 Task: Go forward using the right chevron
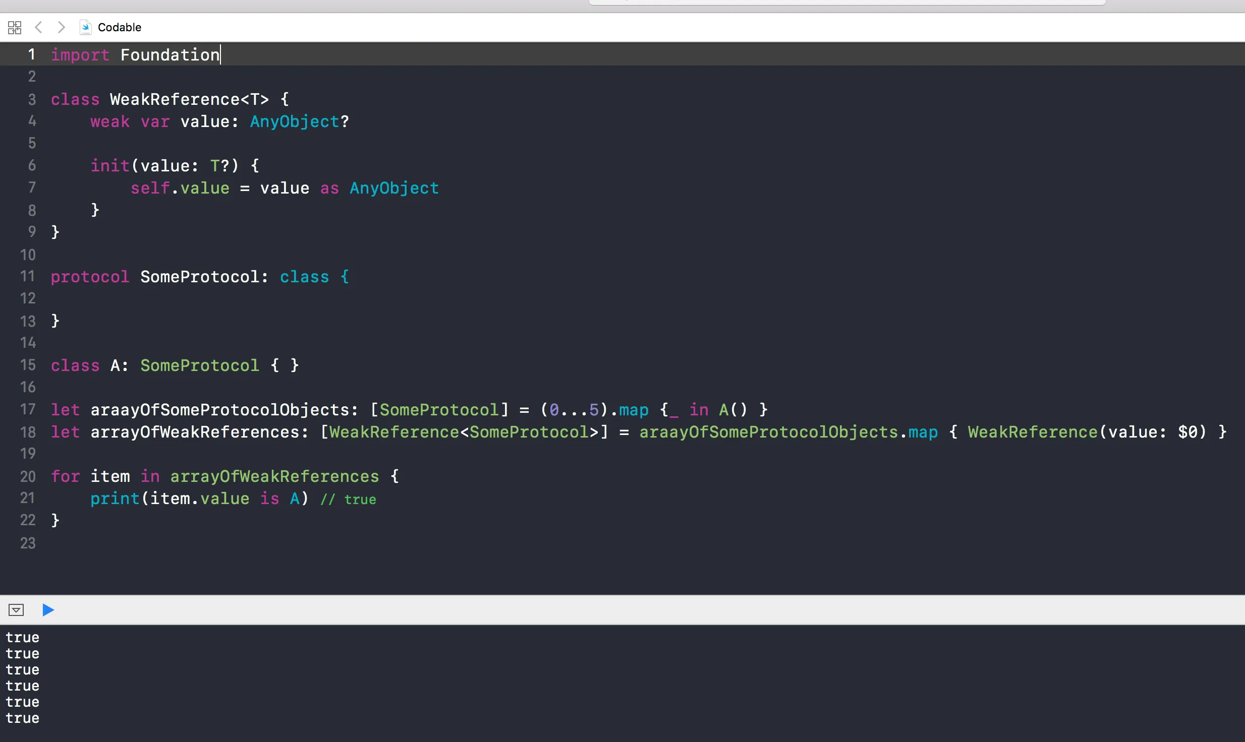coord(61,27)
